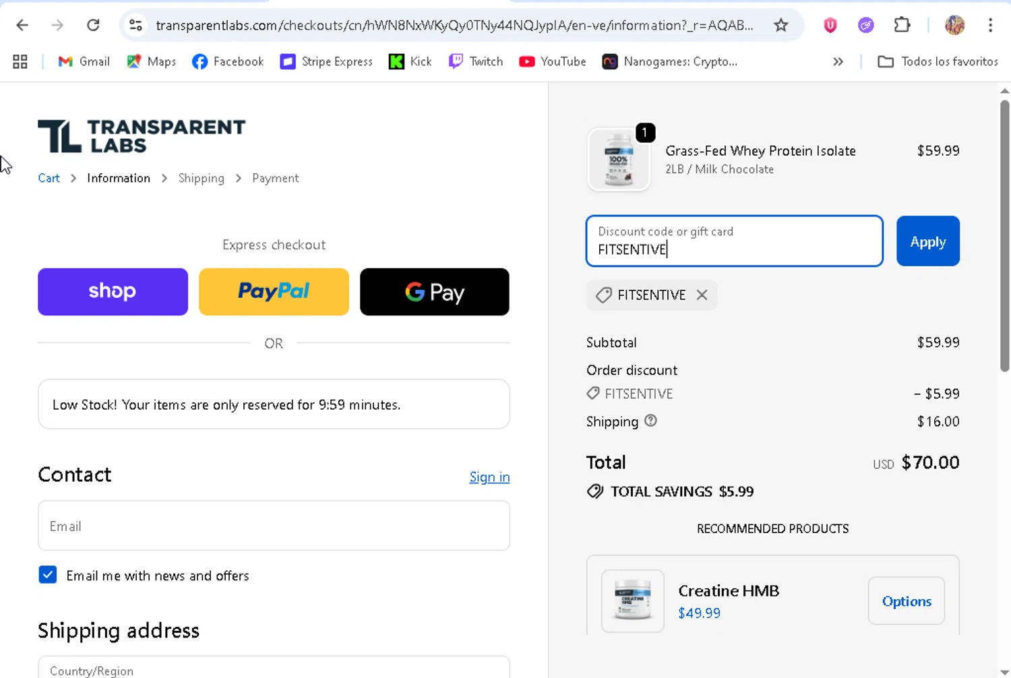
Task: Open the Twitch bookmark
Action: [x=476, y=61]
